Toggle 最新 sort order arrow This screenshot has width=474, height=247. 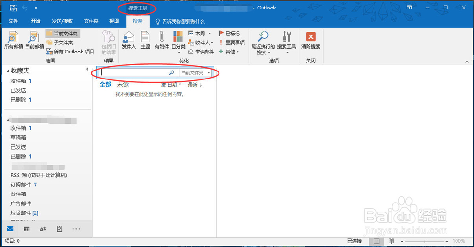click(195, 85)
